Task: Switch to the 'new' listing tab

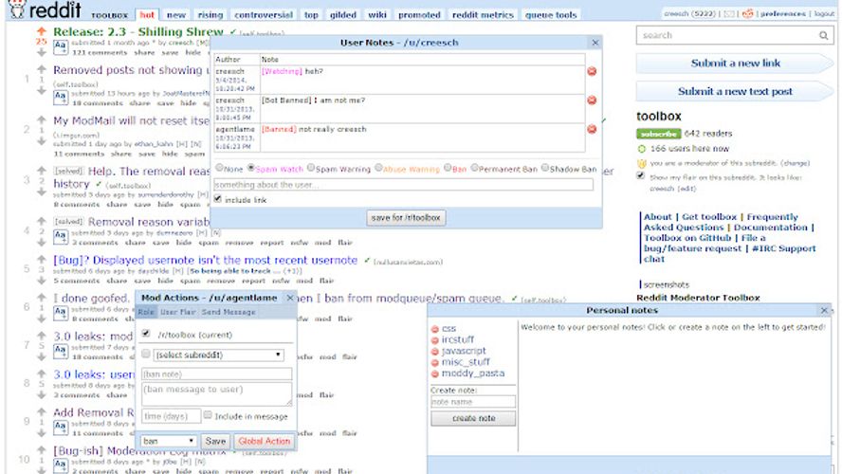Action: tap(176, 15)
